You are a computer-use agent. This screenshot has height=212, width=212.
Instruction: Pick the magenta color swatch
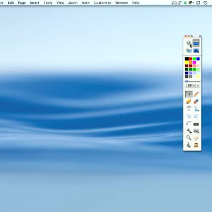(194, 62)
